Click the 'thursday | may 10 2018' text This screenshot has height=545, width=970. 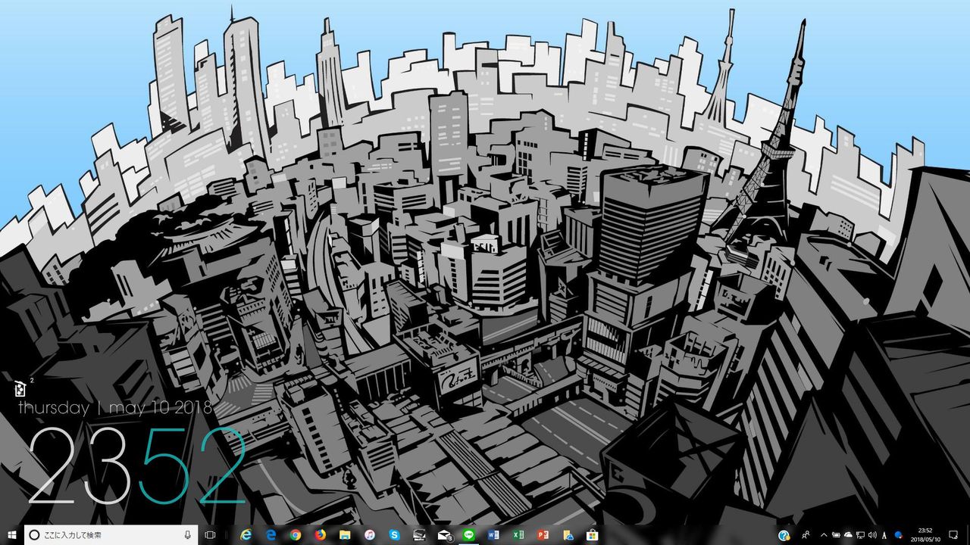click(x=115, y=408)
